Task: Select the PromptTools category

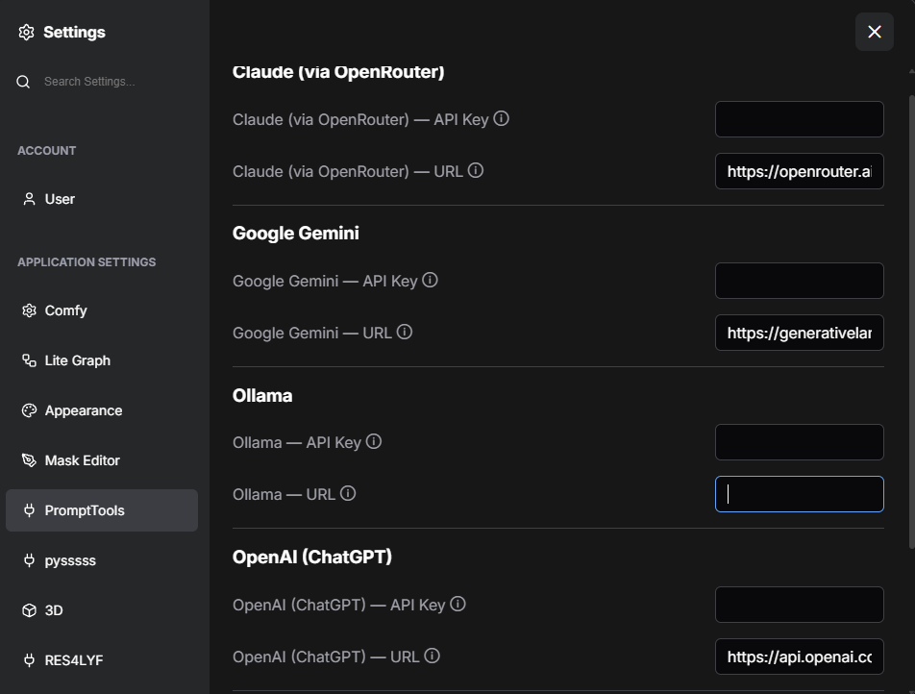Action: tap(102, 510)
